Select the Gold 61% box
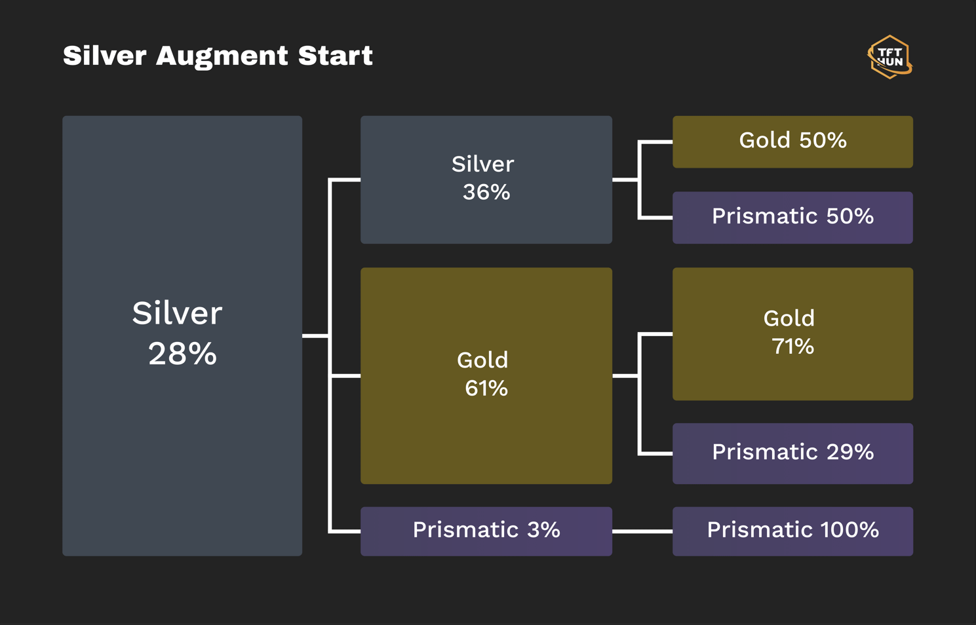 click(486, 375)
